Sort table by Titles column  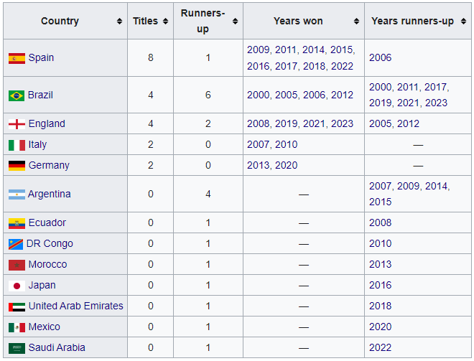(165, 22)
